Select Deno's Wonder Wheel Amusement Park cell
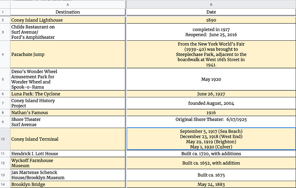296x188 pixels. point(68,79)
